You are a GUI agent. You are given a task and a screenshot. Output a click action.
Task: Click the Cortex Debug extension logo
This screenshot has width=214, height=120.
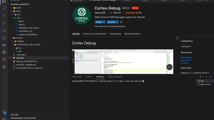click(82, 15)
